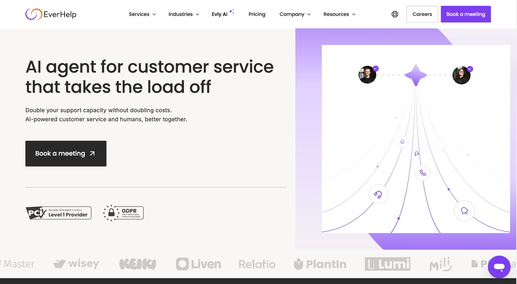Click the EverHelp logo
Screen dimensions: 517x284
click(x=50, y=14)
